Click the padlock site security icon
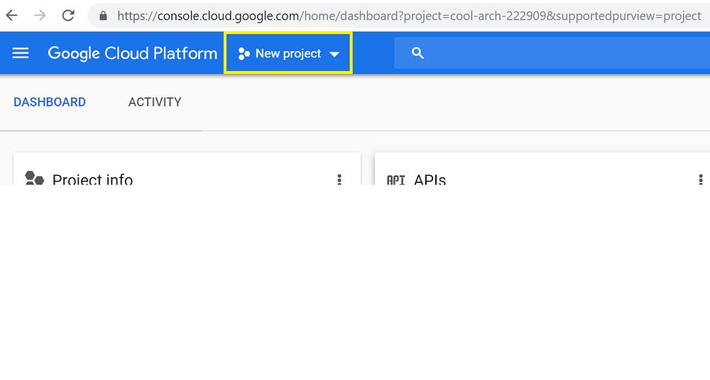 [104, 16]
